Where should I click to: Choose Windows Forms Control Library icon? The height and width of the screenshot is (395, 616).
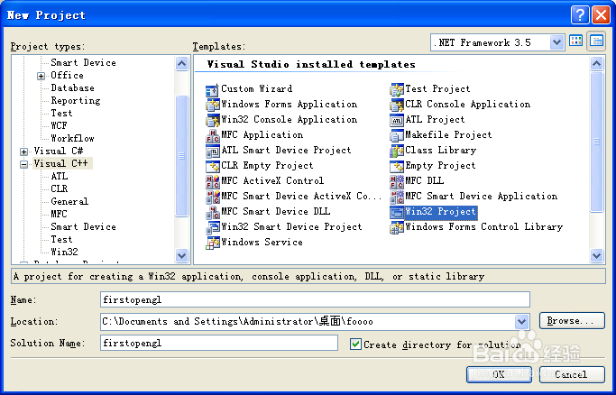(397, 228)
